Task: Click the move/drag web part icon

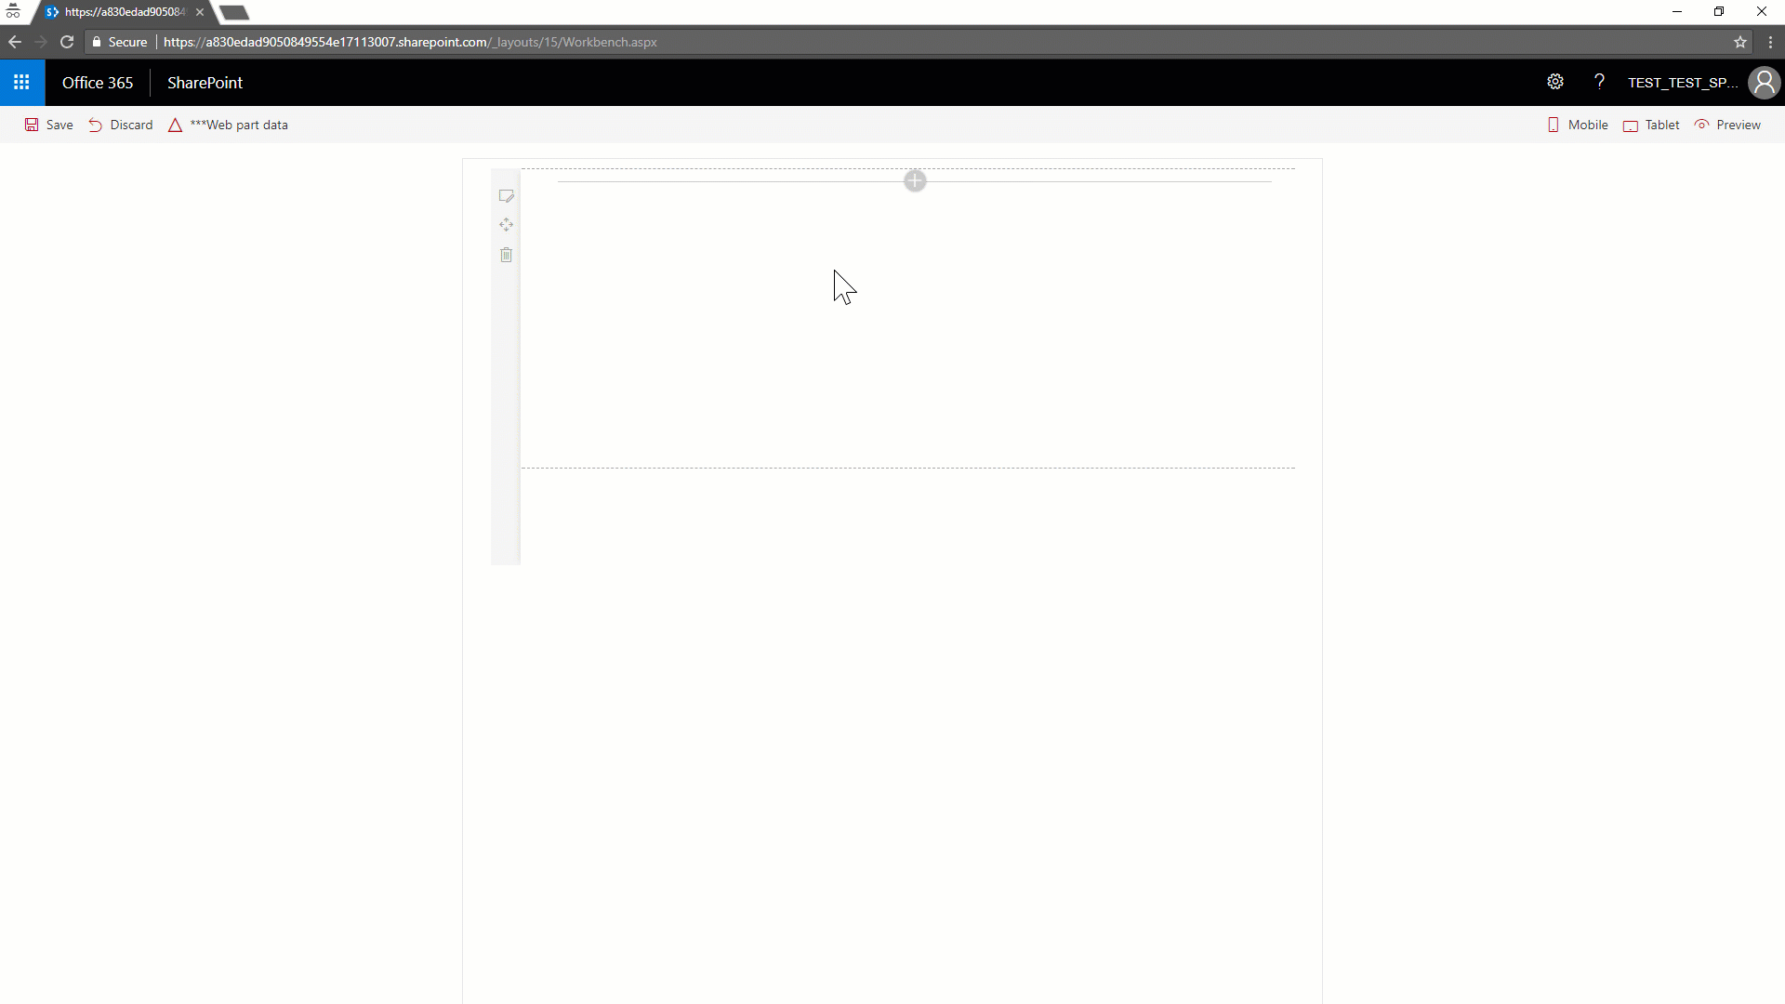Action: click(x=505, y=224)
